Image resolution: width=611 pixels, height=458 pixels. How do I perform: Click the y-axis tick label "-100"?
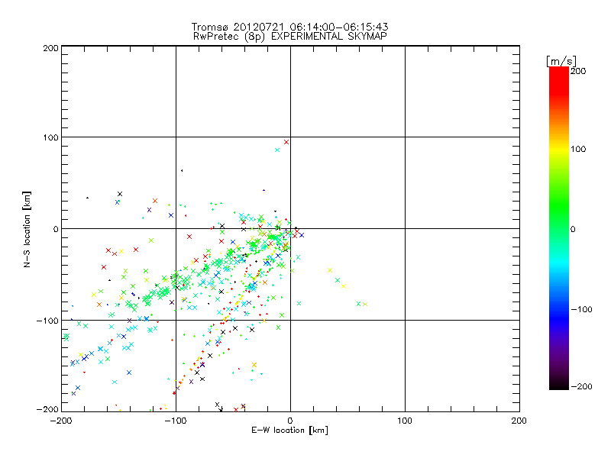coord(47,321)
